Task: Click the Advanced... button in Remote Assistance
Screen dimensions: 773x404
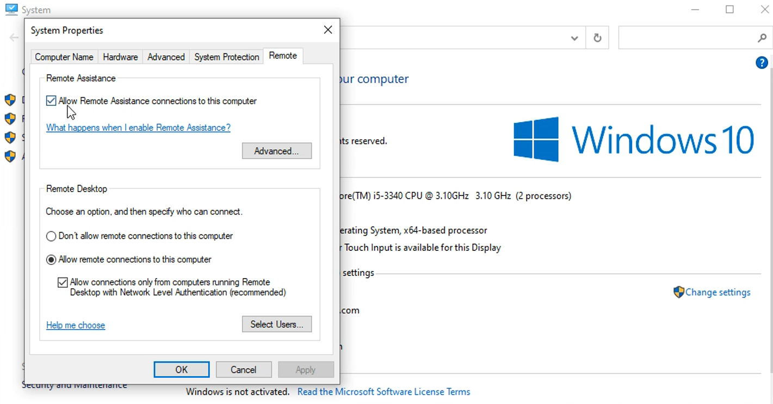Action: (x=276, y=151)
